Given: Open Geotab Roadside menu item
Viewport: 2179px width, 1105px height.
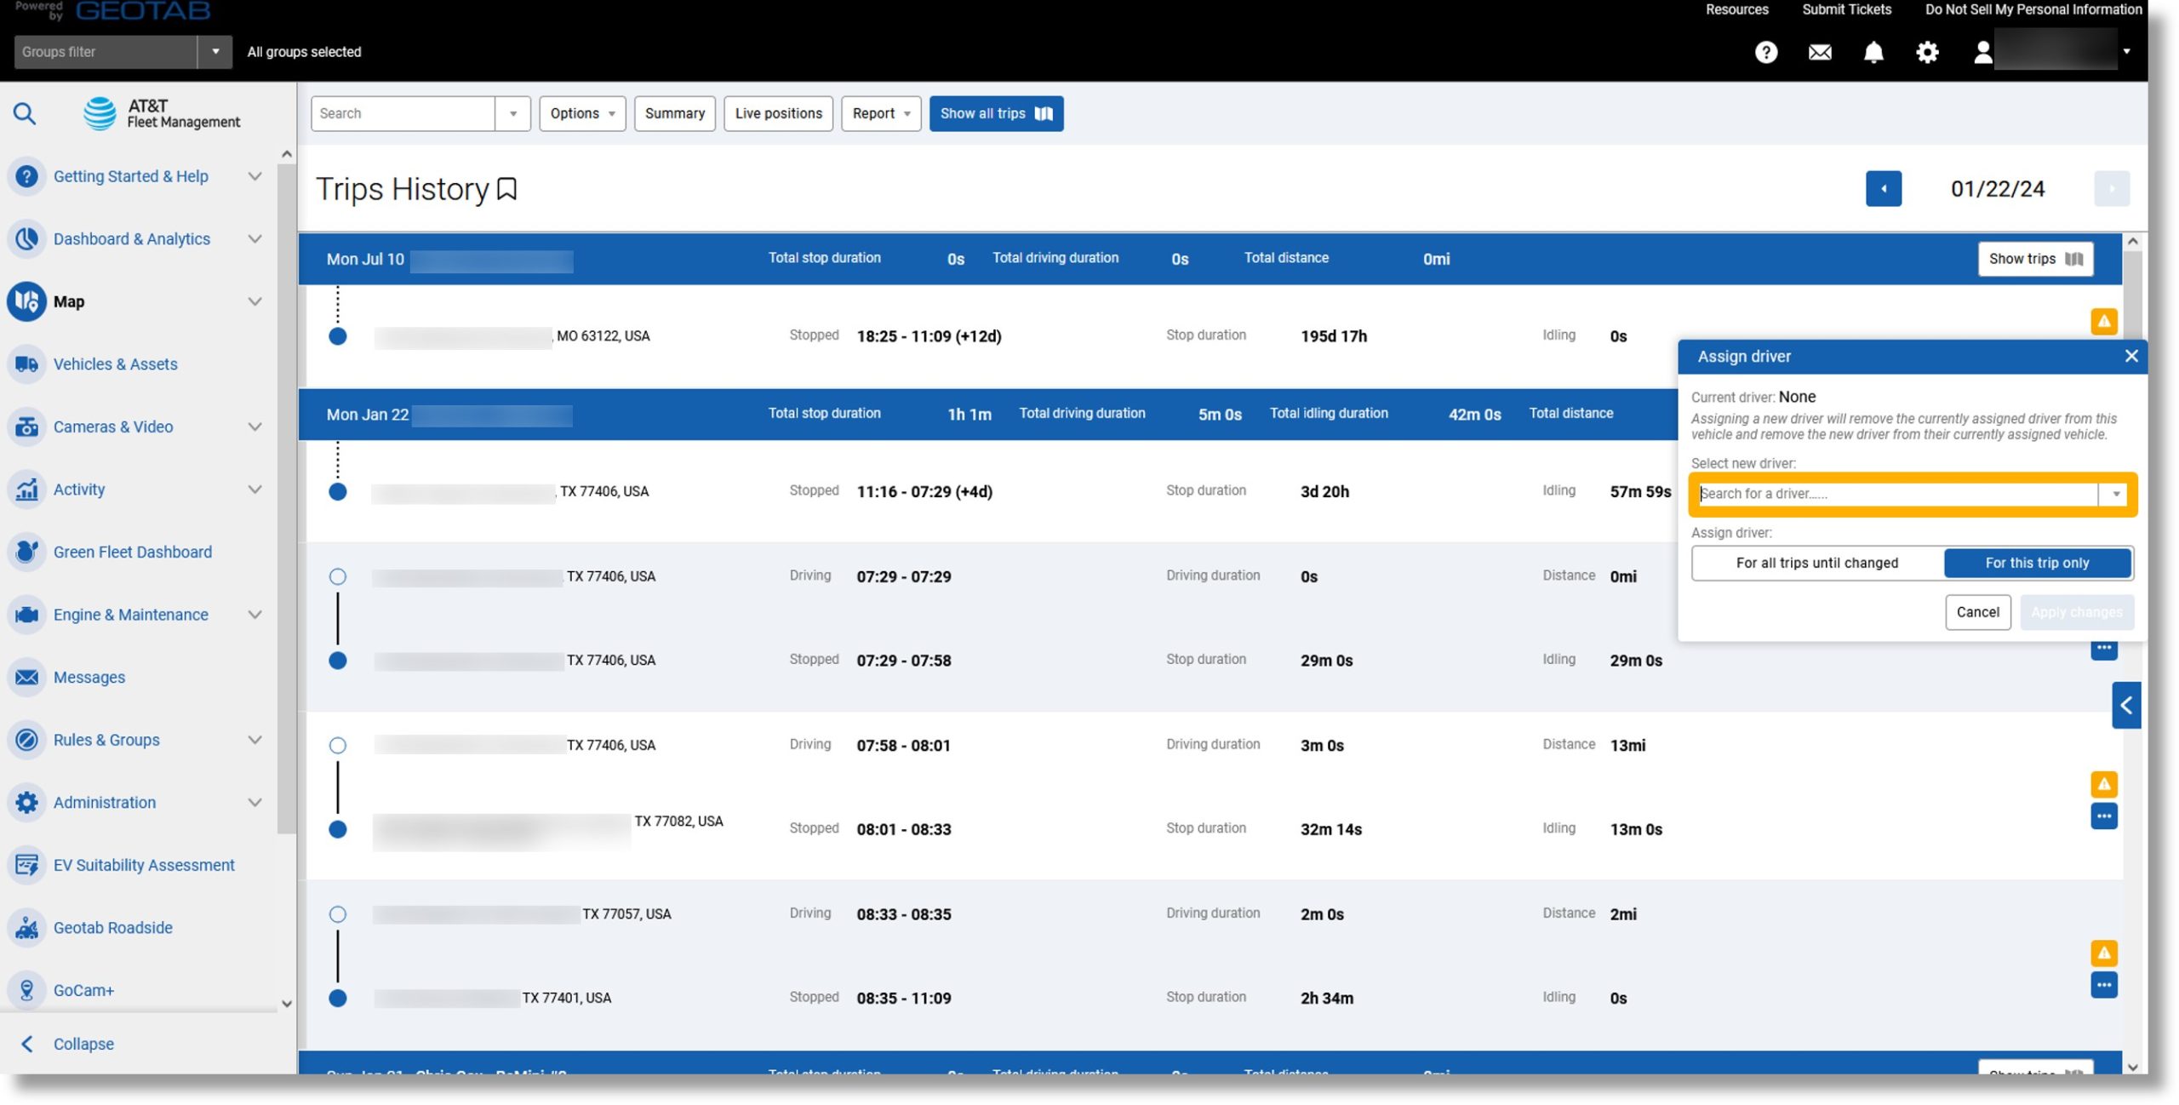Looking at the screenshot, I should coord(113,928).
